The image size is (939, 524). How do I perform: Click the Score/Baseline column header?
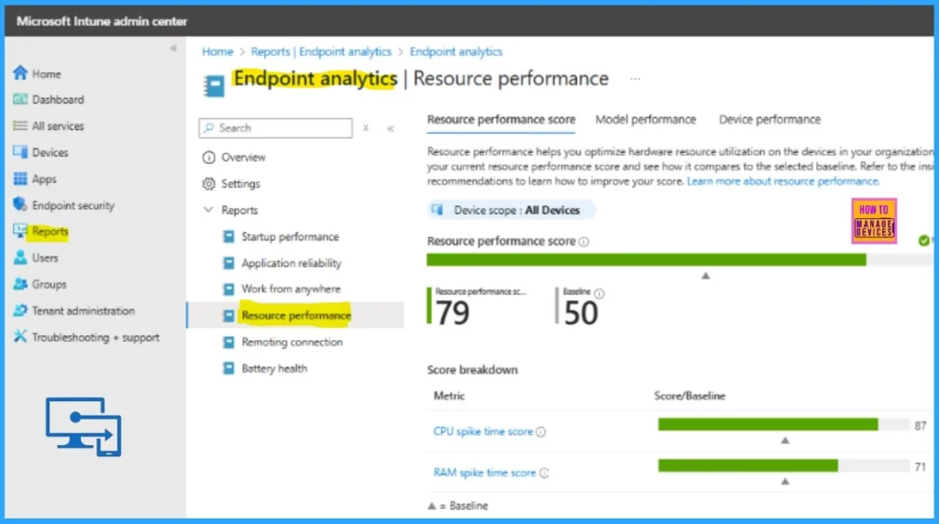pos(690,396)
